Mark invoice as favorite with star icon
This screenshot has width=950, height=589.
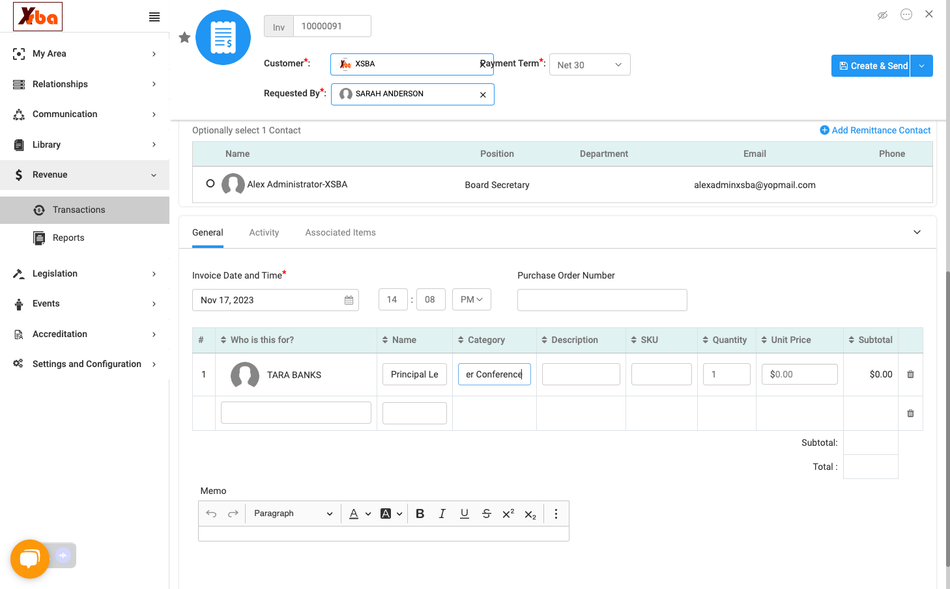pyautogui.click(x=184, y=37)
